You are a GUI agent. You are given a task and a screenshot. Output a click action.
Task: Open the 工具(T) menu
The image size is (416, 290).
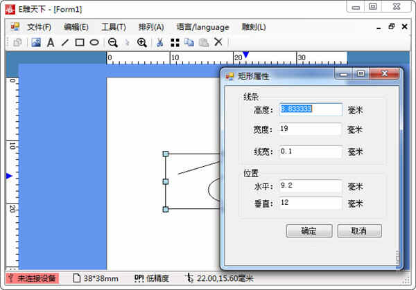113,27
